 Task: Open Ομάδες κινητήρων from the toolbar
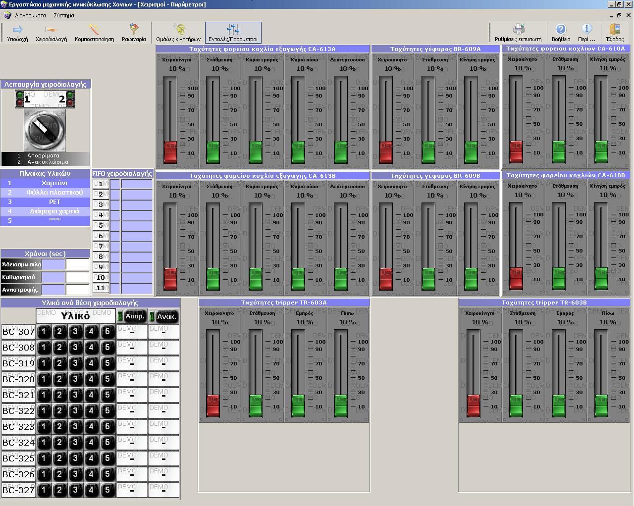[x=178, y=33]
